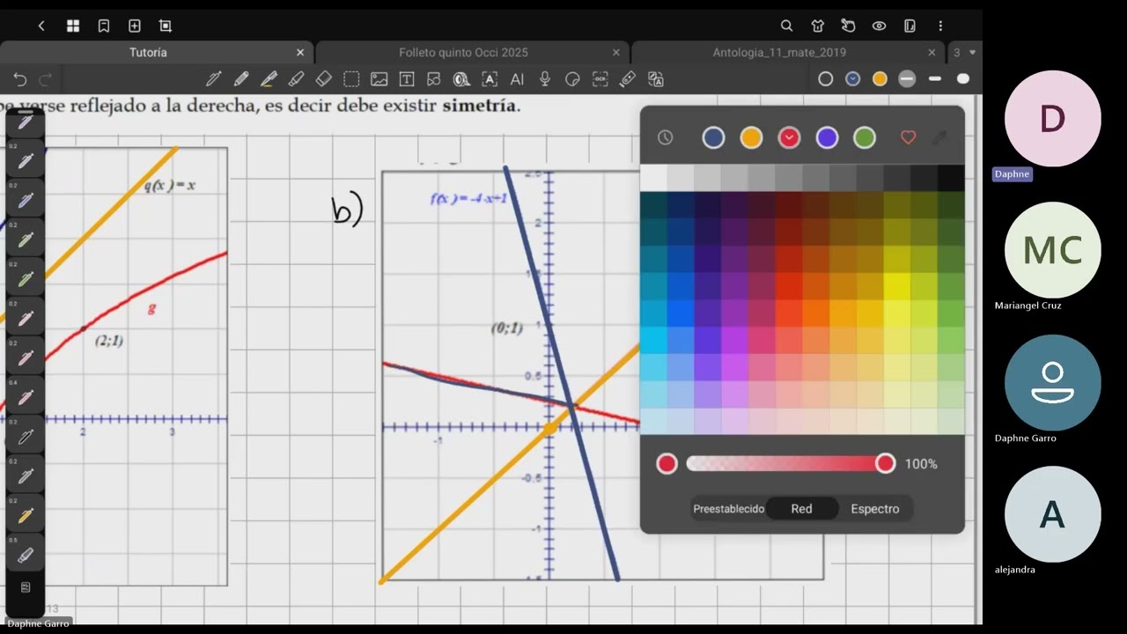Click the crop/focus frame icon

pyautogui.click(x=166, y=26)
